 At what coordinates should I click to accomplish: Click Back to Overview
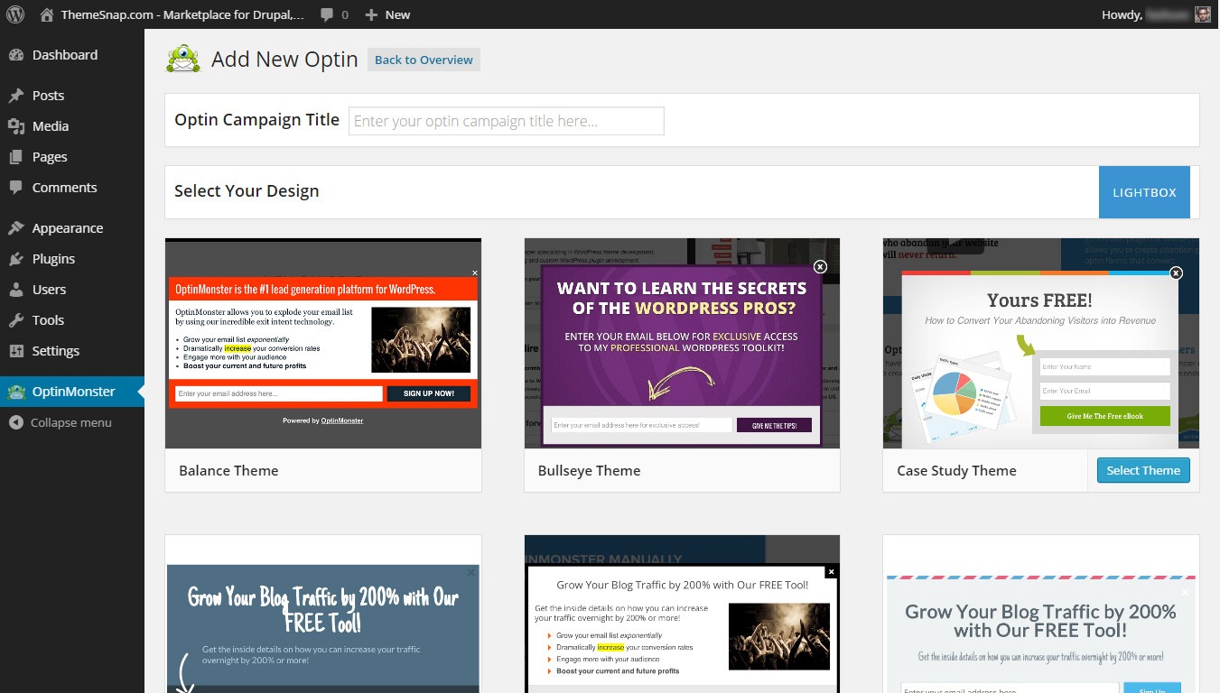tap(423, 59)
